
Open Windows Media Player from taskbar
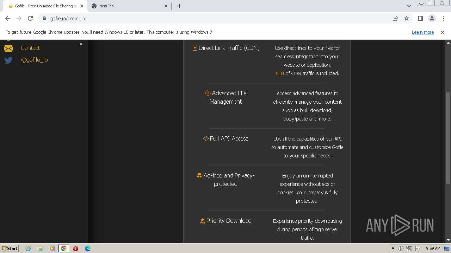[x=52, y=248]
